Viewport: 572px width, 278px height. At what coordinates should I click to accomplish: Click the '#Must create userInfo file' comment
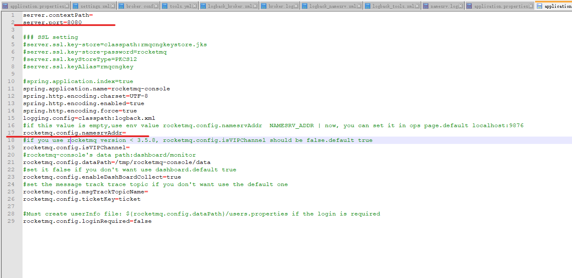202,214
